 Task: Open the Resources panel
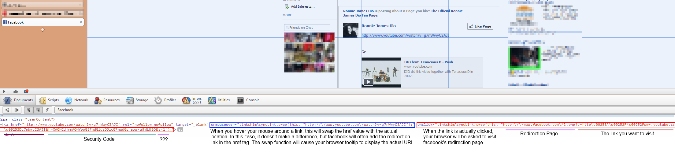pos(107,100)
